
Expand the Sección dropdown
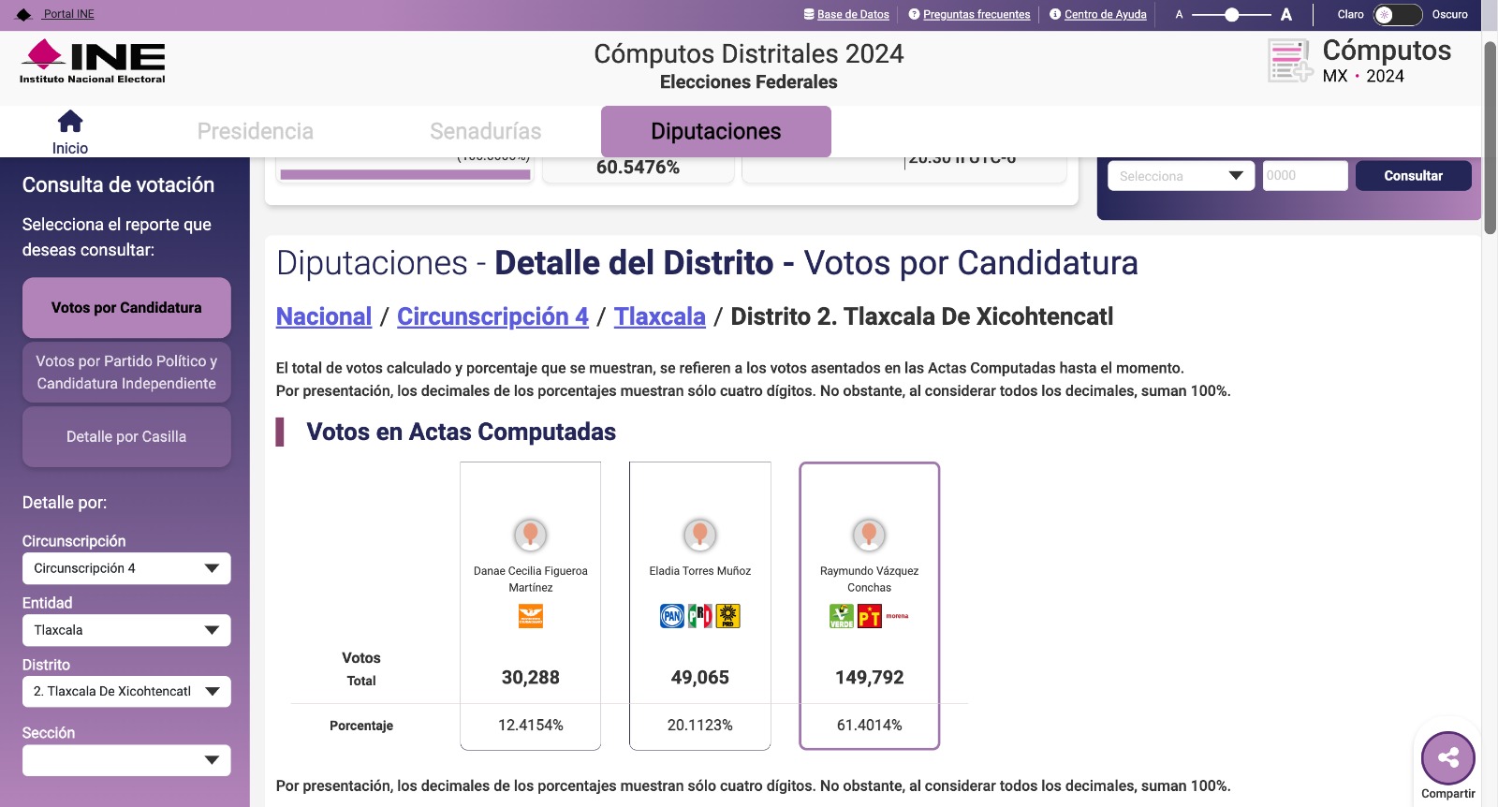tap(126, 760)
